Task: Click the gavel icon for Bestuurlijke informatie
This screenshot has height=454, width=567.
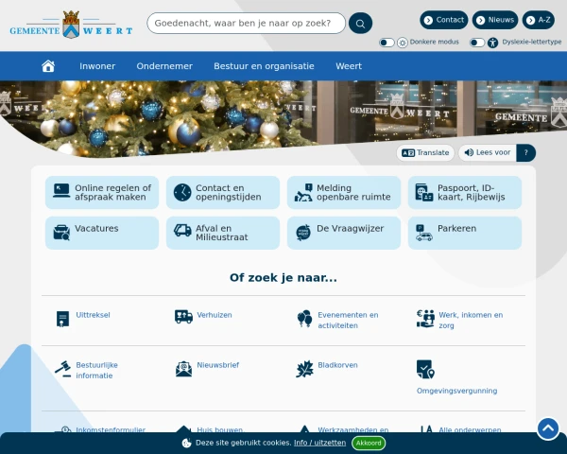Action: 63,369
